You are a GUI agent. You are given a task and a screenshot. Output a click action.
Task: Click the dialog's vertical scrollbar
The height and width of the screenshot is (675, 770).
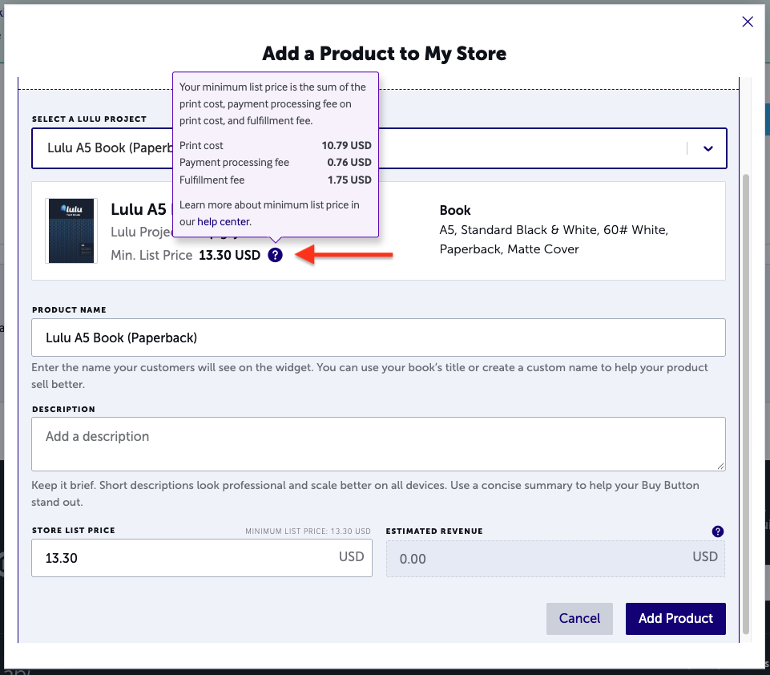click(x=746, y=403)
